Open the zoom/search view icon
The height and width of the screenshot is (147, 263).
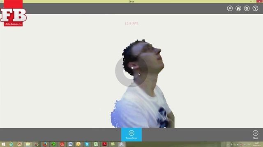pyautogui.click(x=230, y=8)
